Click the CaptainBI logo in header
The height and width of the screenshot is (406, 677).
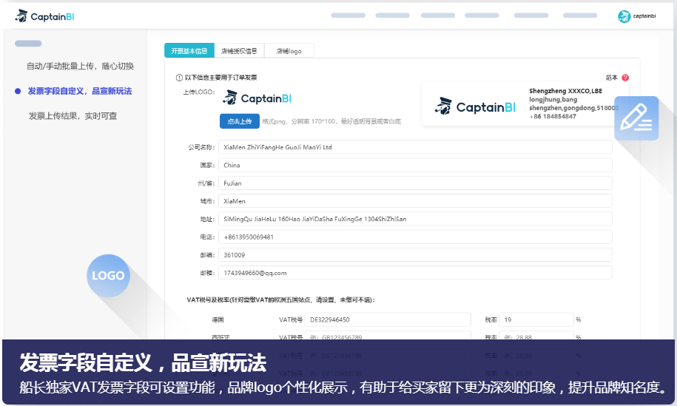44,16
